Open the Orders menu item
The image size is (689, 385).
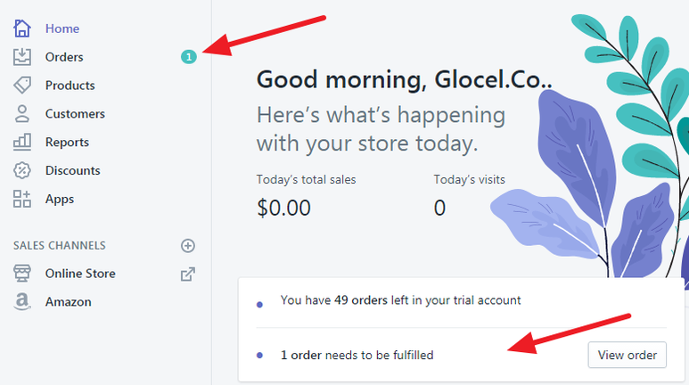point(64,57)
